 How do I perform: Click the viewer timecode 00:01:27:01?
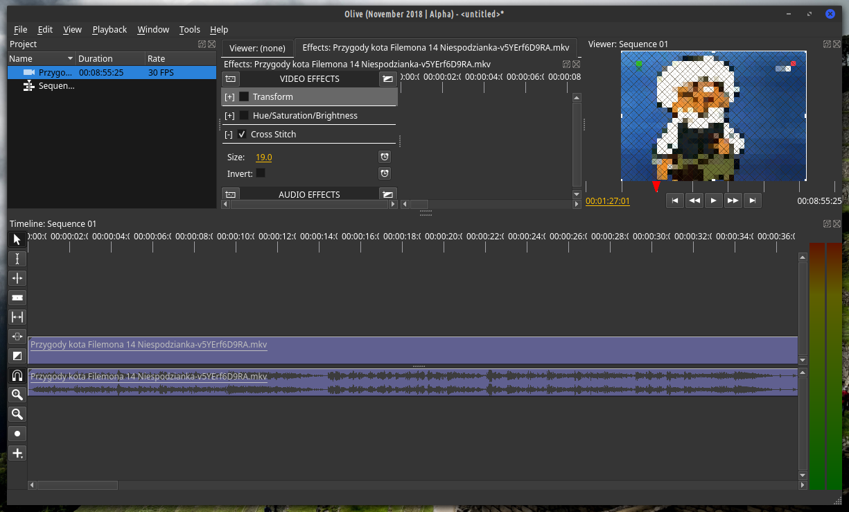608,201
